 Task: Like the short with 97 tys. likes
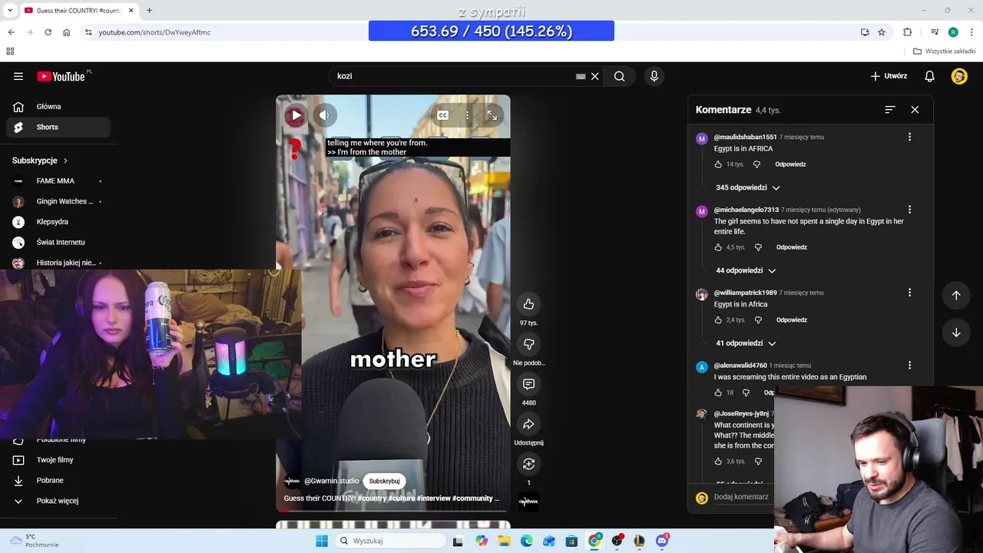528,304
